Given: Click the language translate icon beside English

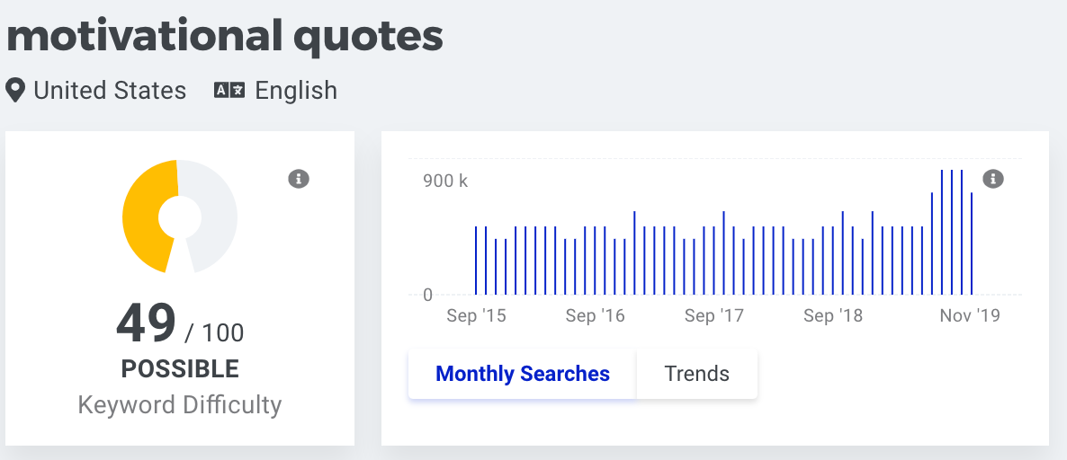Looking at the screenshot, I should pyautogui.click(x=229, y=91).
